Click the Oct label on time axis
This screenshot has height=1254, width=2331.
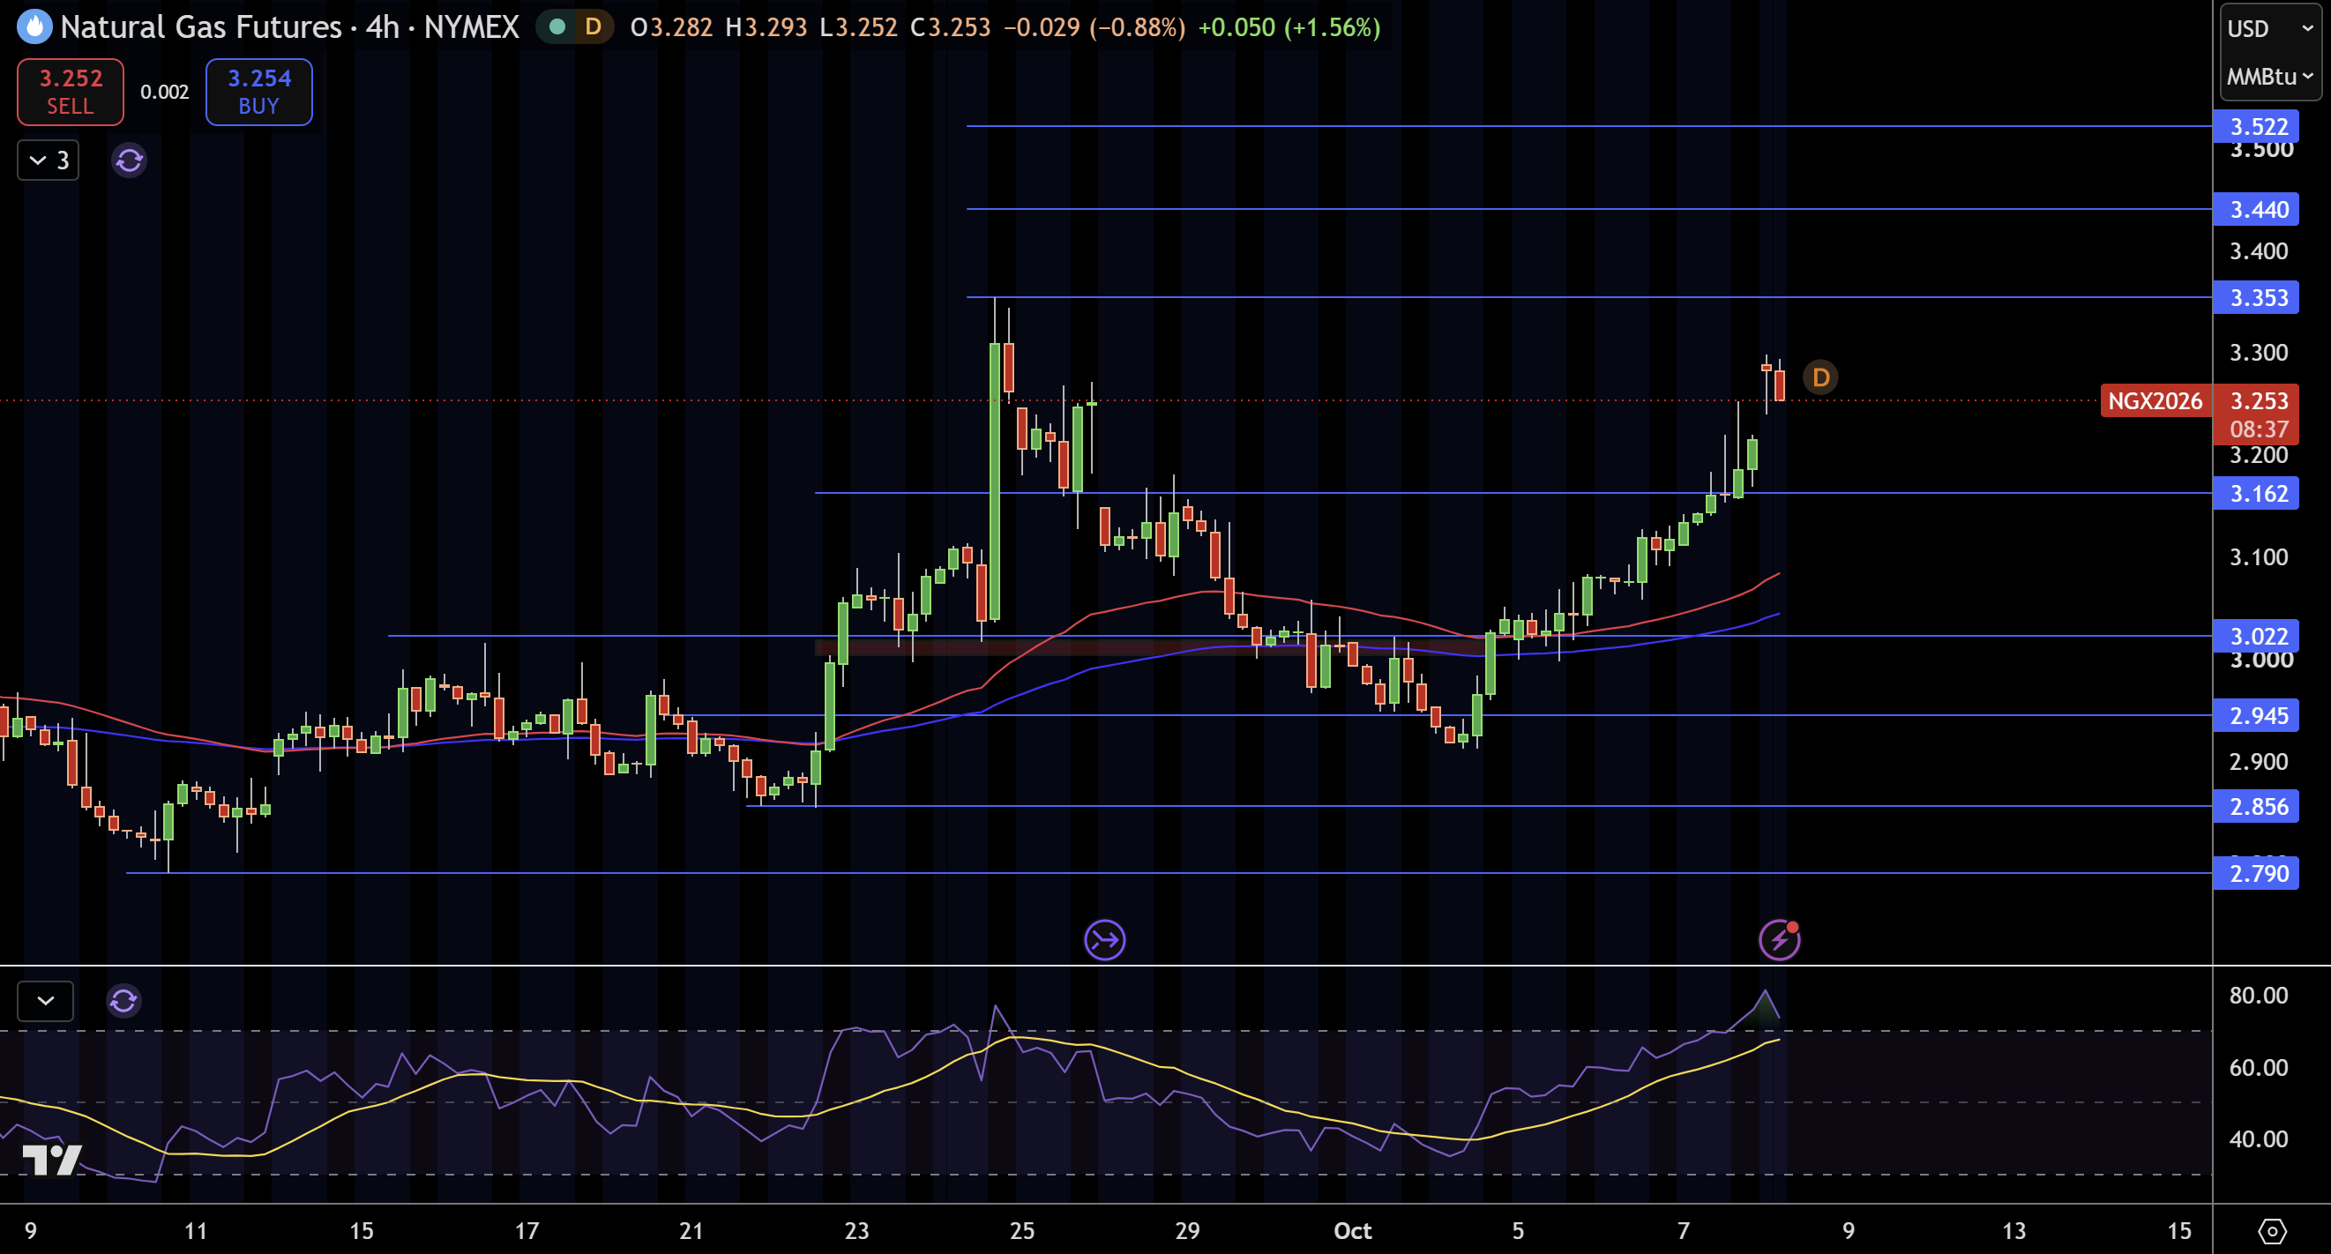1353,1231
